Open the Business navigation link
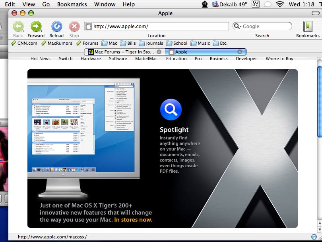 pyautogui.click(x=219, y=59)
